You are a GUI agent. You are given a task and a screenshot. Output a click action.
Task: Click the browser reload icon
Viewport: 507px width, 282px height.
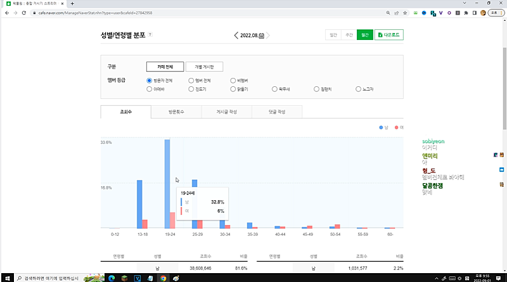pos(25,13)
